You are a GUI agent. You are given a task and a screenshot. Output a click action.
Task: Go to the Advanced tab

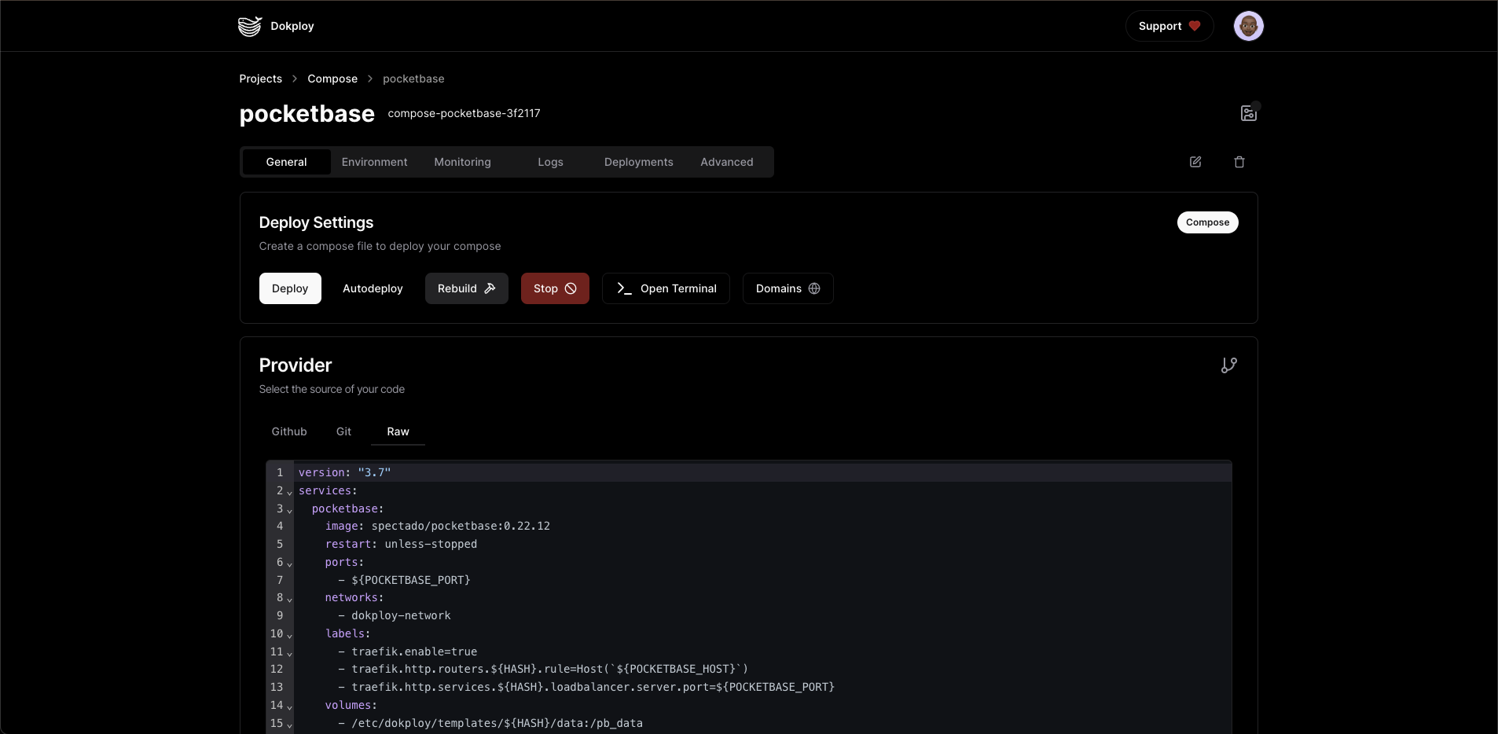[x=727, y=162]
